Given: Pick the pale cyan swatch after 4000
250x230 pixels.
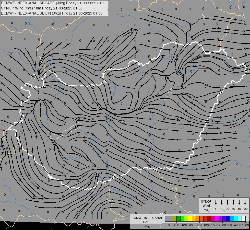Looking at the screenshot, I should (240, 218).
